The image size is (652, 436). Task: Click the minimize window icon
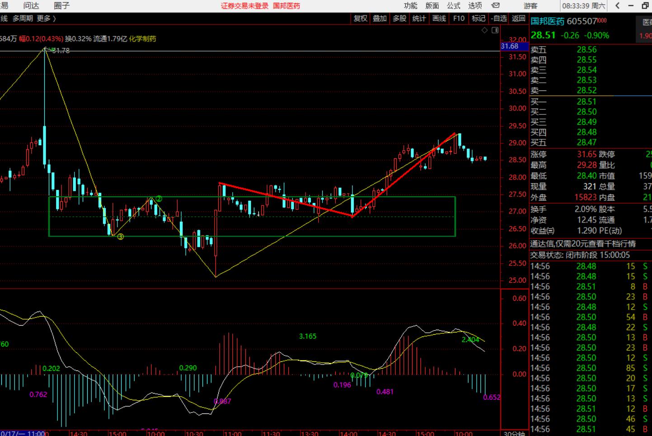pyautogui.click(x=631, y=6)
